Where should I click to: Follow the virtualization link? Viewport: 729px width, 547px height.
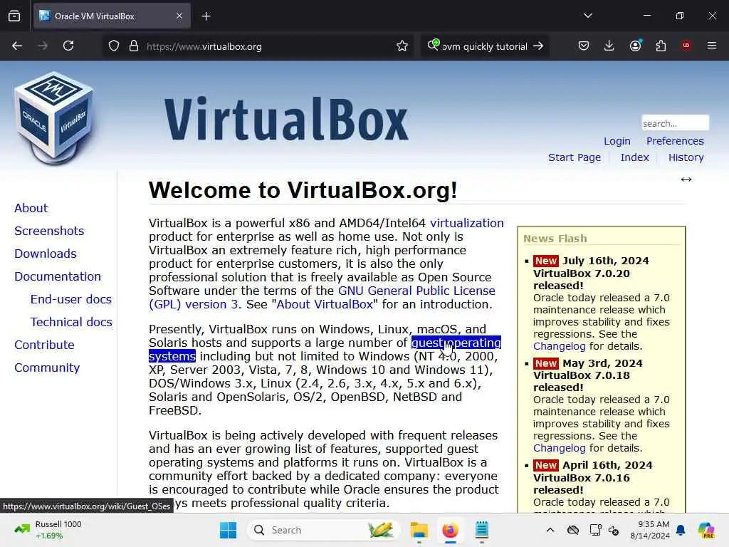(467, 223)
